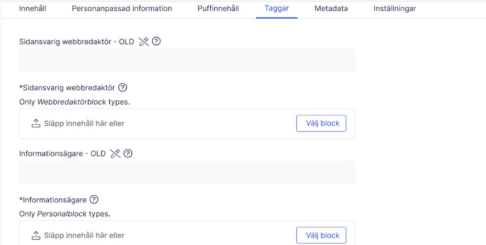Switch to Personanpassad information tab
The image size is (486, 245).
pyautogui.click(x=122, y=9)
